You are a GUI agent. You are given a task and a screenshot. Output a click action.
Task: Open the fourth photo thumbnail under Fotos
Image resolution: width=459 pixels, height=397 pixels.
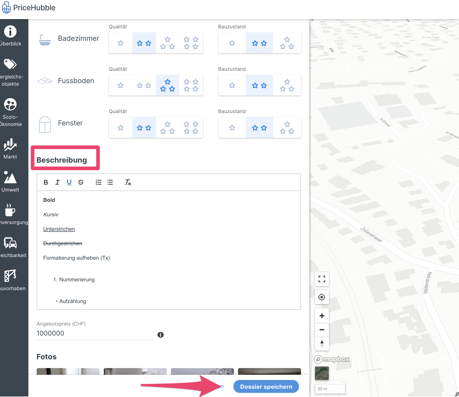coord(270,371)
